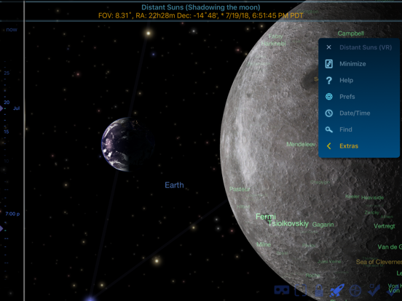Click the purple arrow near Jul on date scale
The width and height of the screenshot is (402, 301).
coord(1,108)
